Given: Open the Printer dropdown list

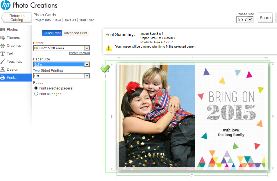Looking at the screenshot, I should [87, 48].
